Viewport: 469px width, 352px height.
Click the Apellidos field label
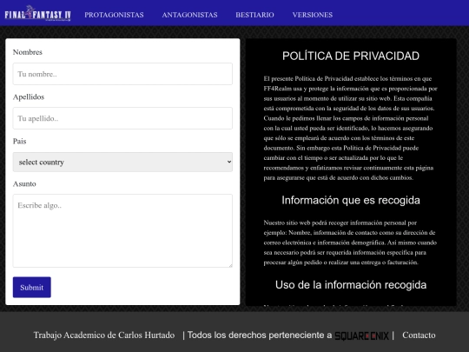29,97
